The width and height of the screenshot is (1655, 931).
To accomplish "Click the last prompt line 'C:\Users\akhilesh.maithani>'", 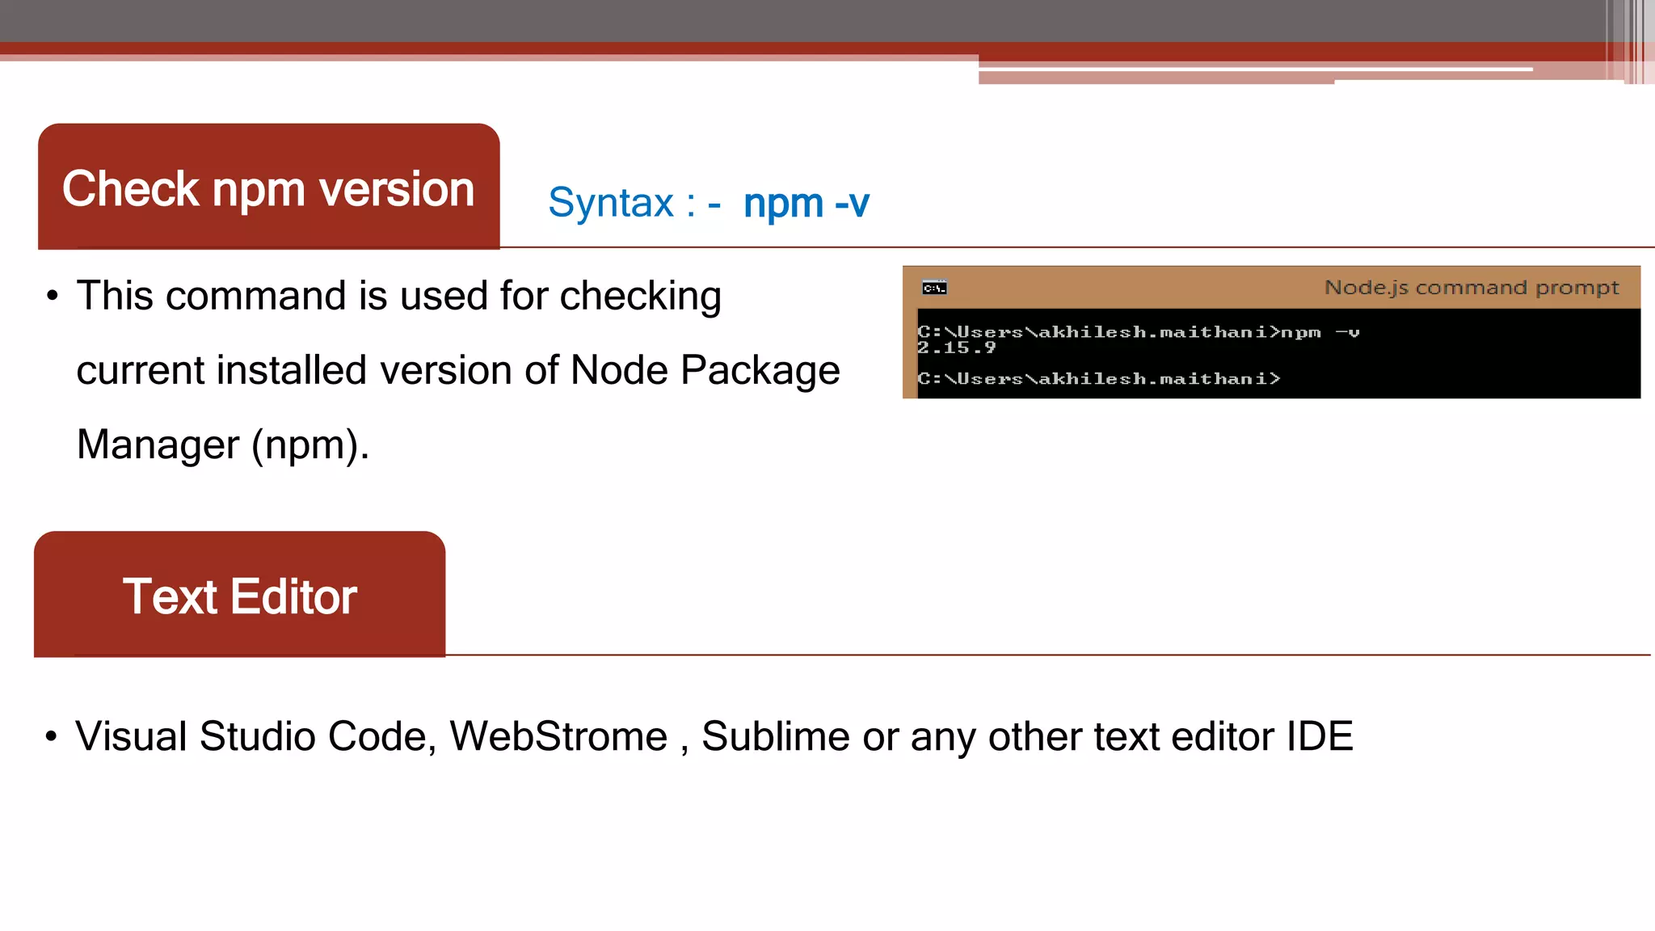I will tap(1099, 378).
